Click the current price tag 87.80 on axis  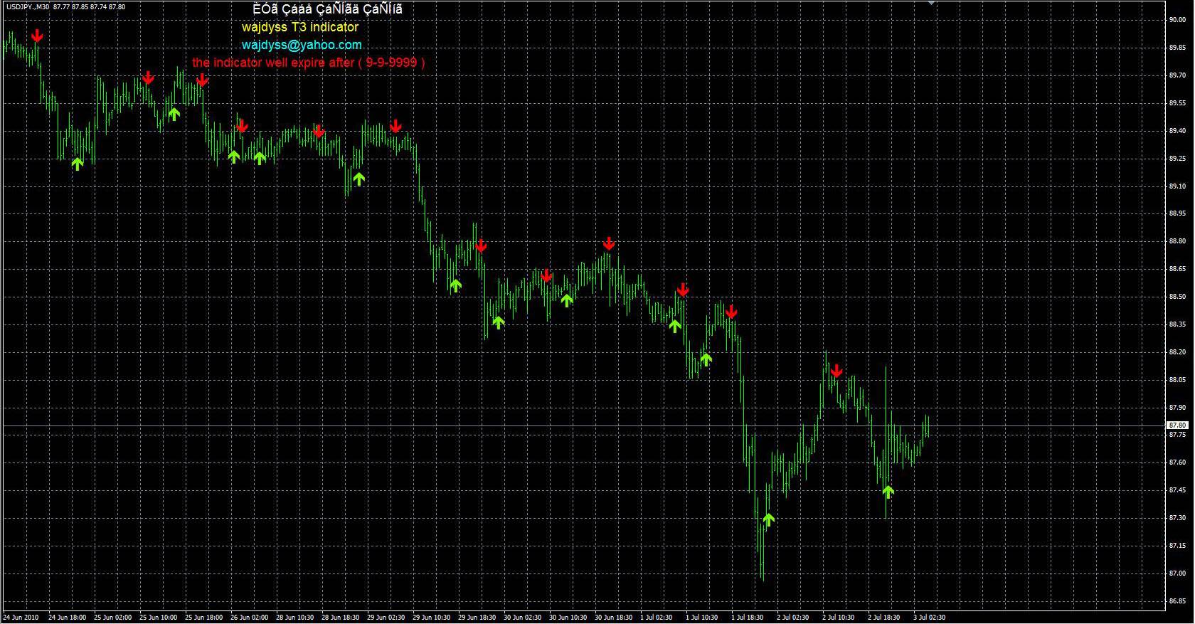pos(1177,425)
